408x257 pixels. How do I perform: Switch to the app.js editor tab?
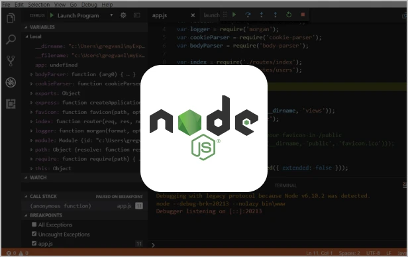[x=160, y=15]
